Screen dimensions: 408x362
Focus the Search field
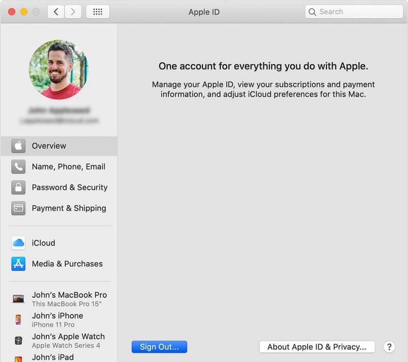tap(354, 12)
